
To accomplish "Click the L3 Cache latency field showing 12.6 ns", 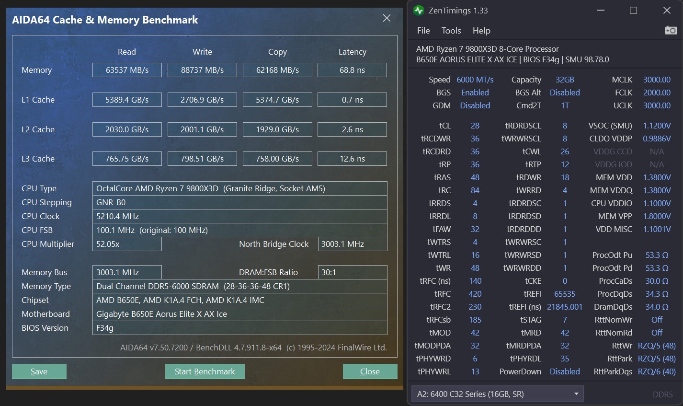I will [x=352, y=159].
